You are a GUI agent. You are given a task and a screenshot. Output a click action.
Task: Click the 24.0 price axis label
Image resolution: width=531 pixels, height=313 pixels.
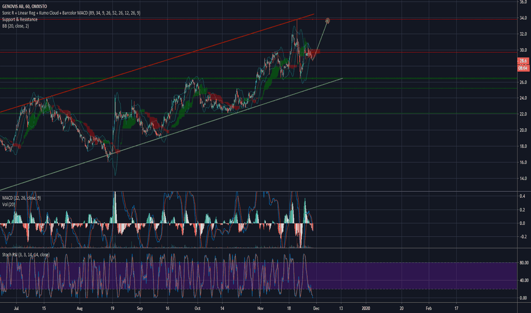(523, 98)
